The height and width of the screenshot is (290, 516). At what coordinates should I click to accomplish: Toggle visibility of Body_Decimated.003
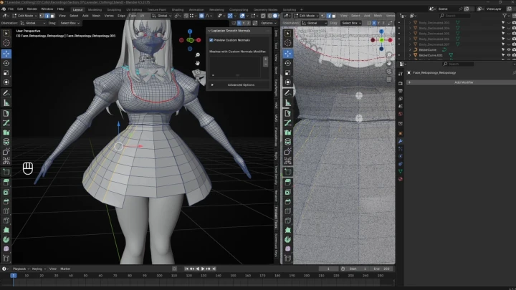(509, 23)
